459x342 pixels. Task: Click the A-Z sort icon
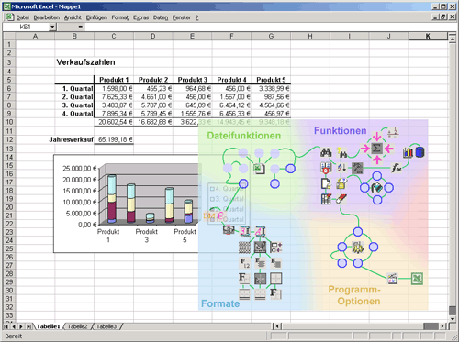click(x=341, y=168)
